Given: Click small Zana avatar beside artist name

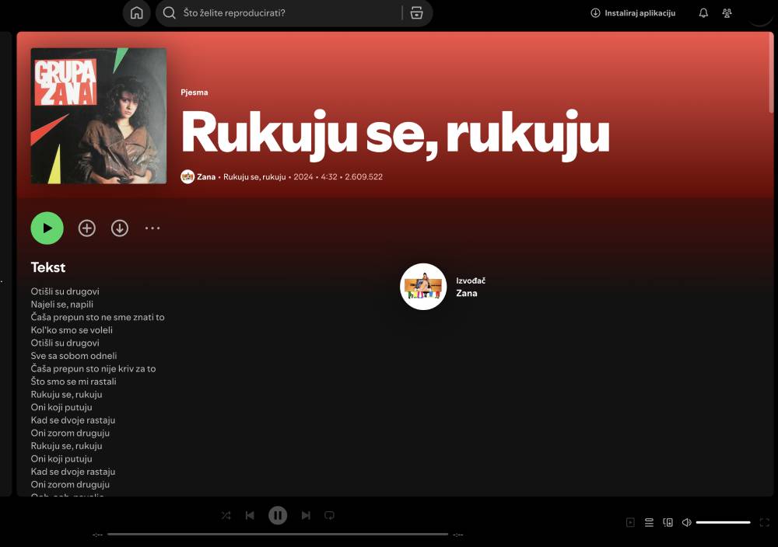Looking at the screenshot, I should coord(187,176).
